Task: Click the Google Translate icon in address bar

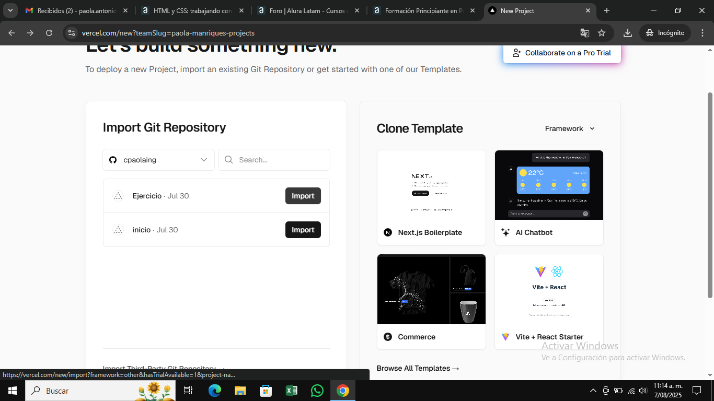Action: (x=585, y=33)
